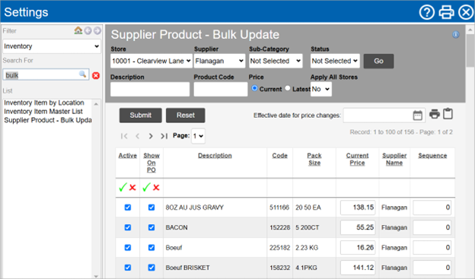
Task: Click the clipboard icon beside effective date
Action: [448, 114]
